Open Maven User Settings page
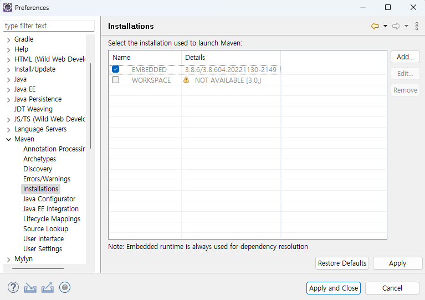Viewport: 425px width, 300px height. point(43,249)
